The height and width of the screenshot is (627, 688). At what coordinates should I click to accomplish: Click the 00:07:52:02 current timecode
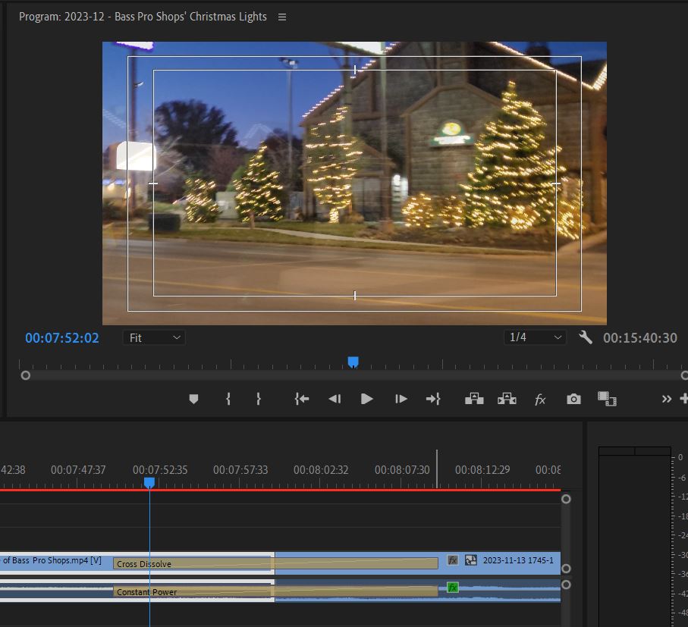(x=62, y=338)
